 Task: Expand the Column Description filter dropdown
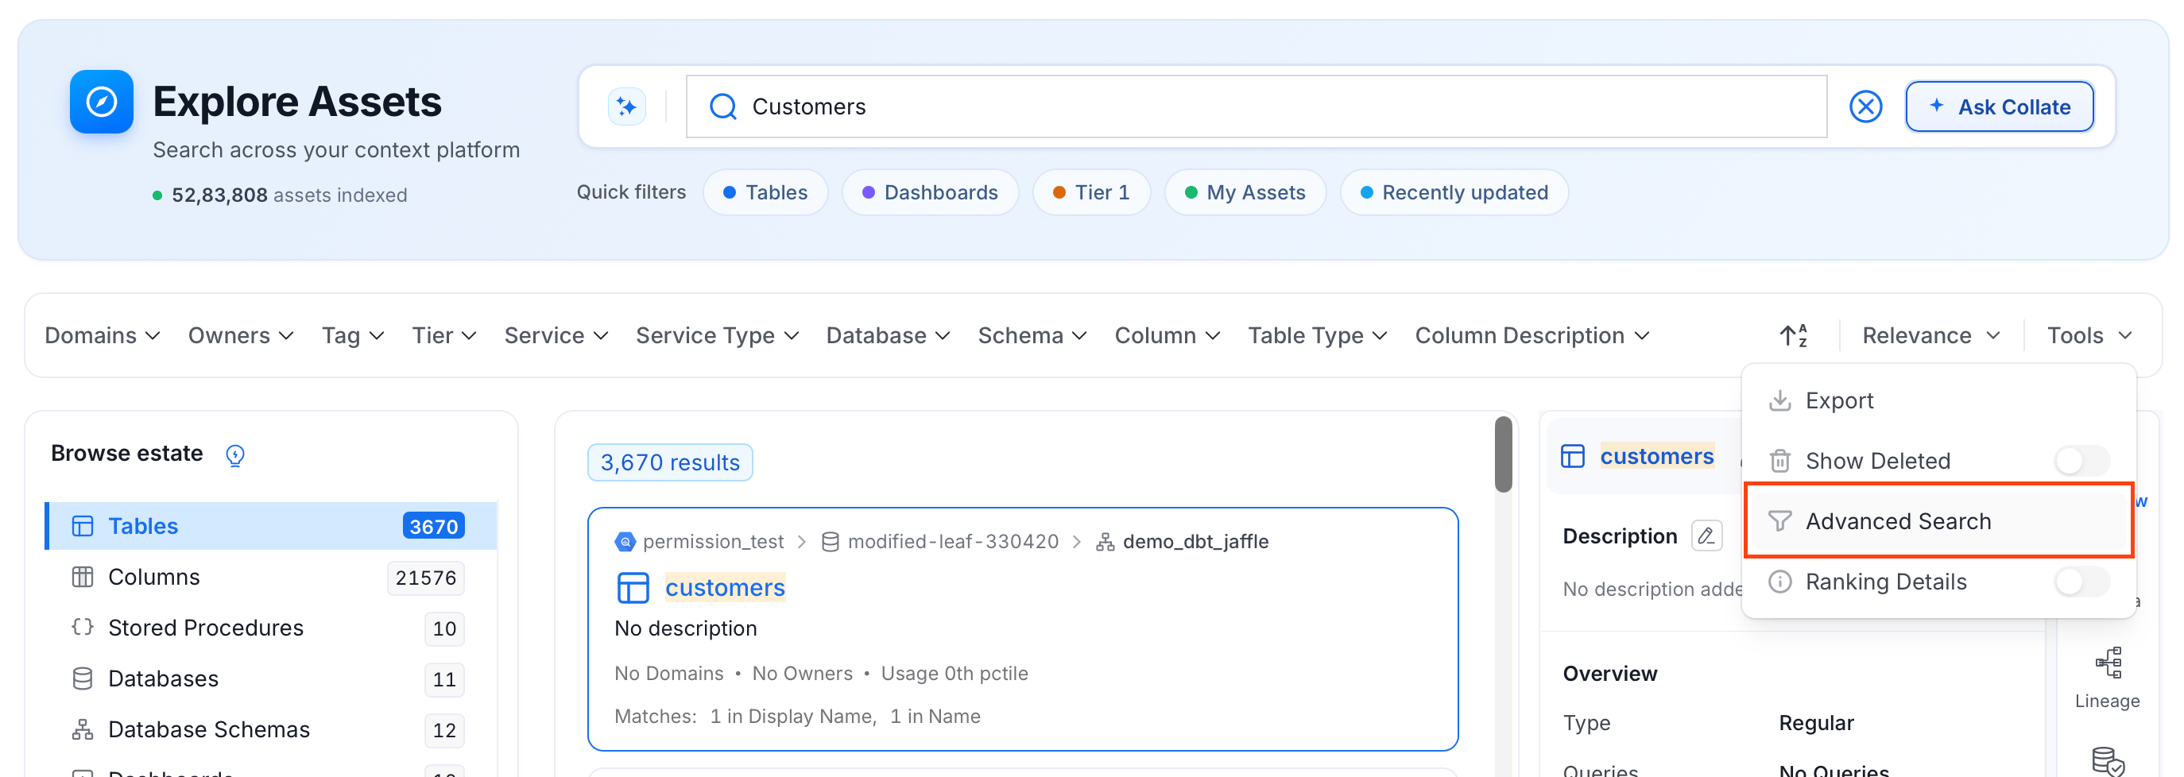(x=1532, y=335)
